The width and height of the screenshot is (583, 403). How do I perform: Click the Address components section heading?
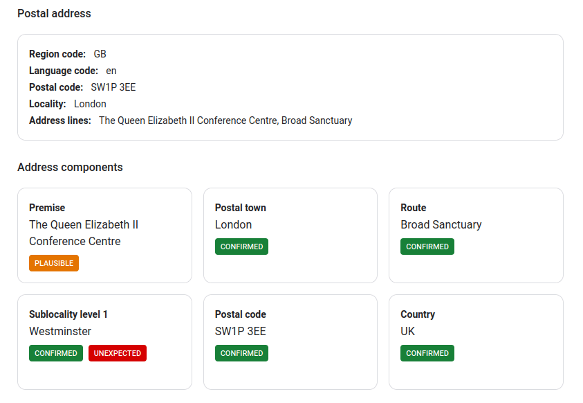click(x=70, y=167)
